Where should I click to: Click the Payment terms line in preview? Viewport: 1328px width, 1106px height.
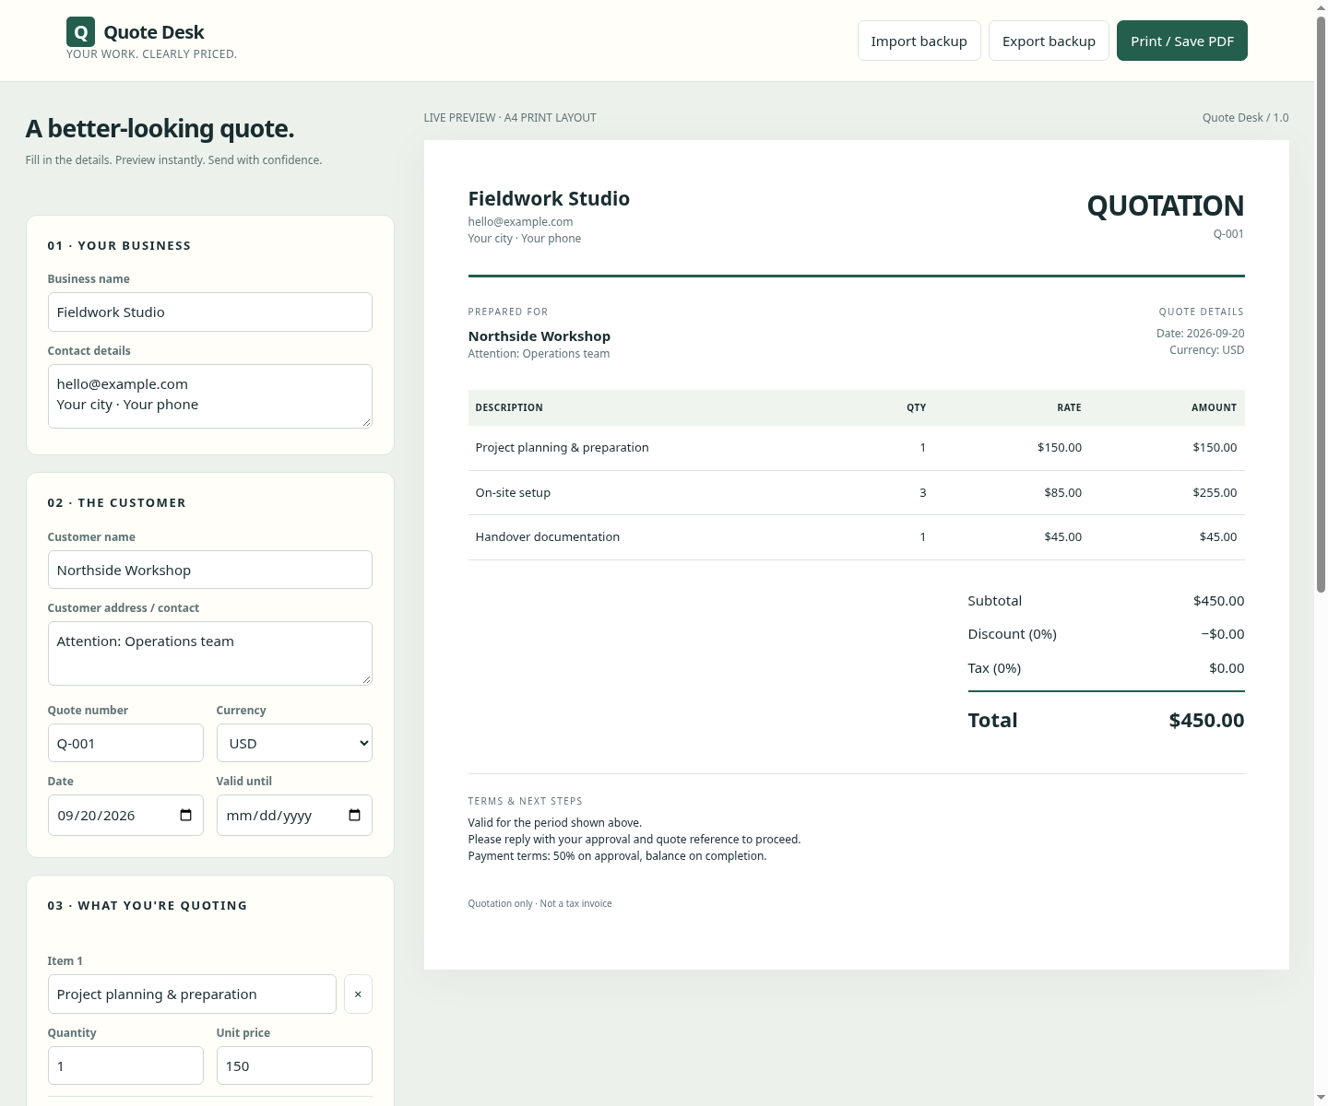tap(617, 856)
